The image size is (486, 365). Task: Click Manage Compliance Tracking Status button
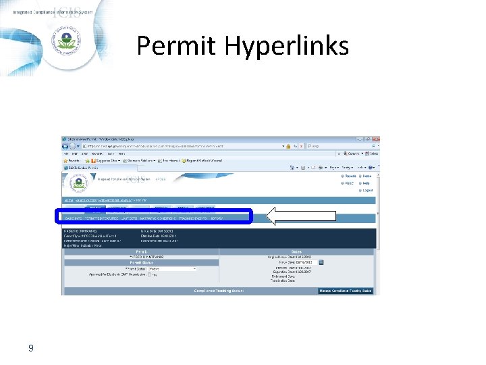point(346,291)
